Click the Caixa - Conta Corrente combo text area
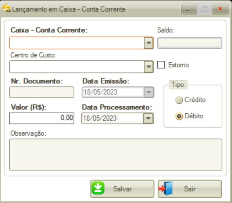 (x=77, y=43)
